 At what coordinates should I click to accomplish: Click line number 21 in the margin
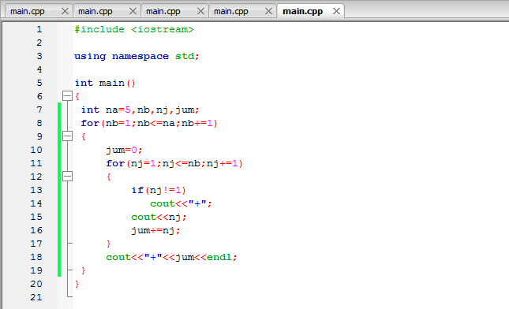click(36, 297)
